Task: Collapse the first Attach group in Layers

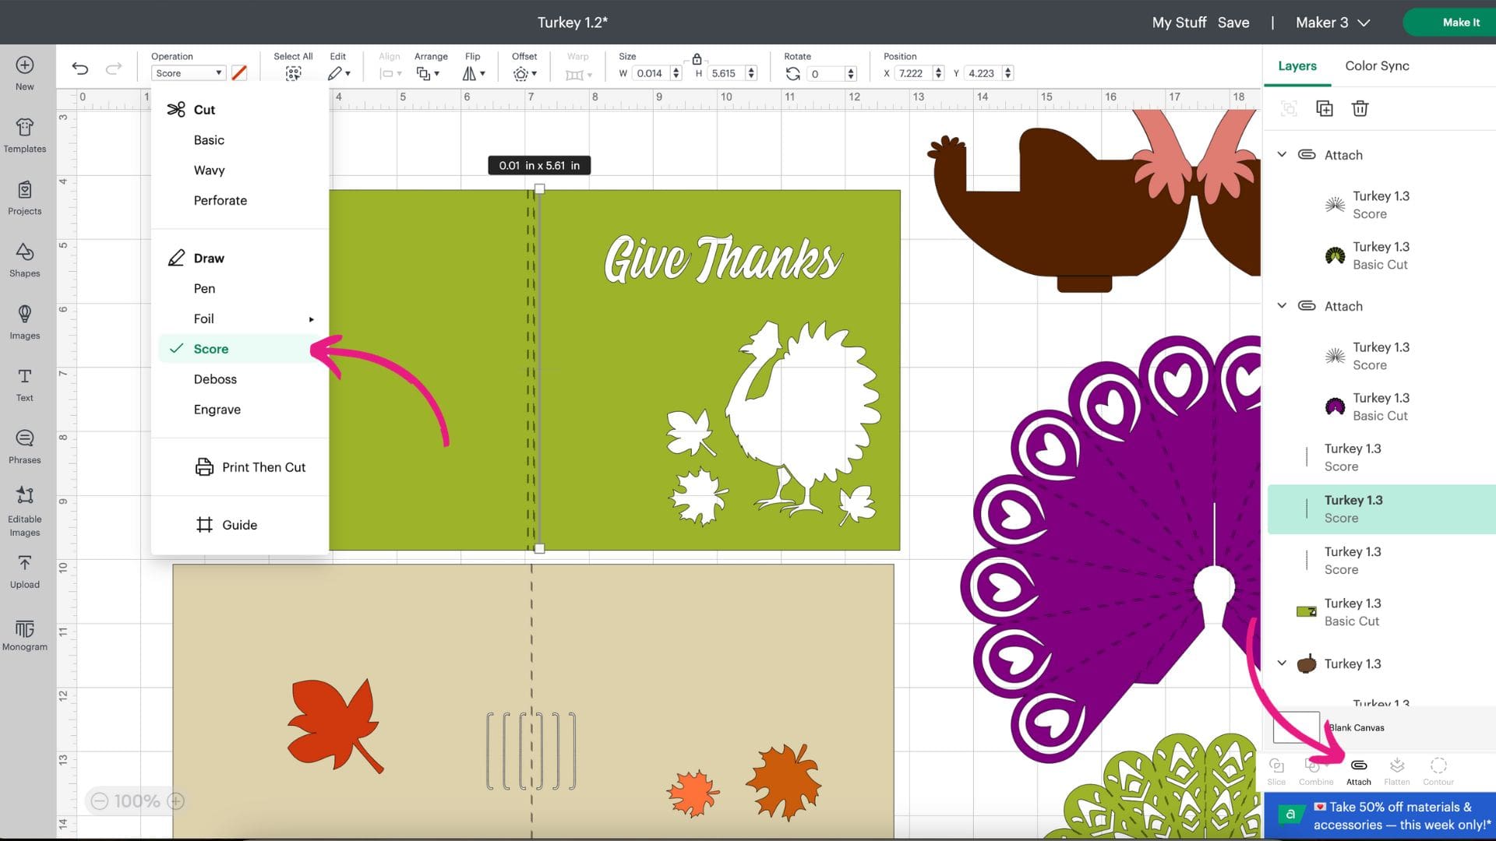Action: pos(1282,154)
